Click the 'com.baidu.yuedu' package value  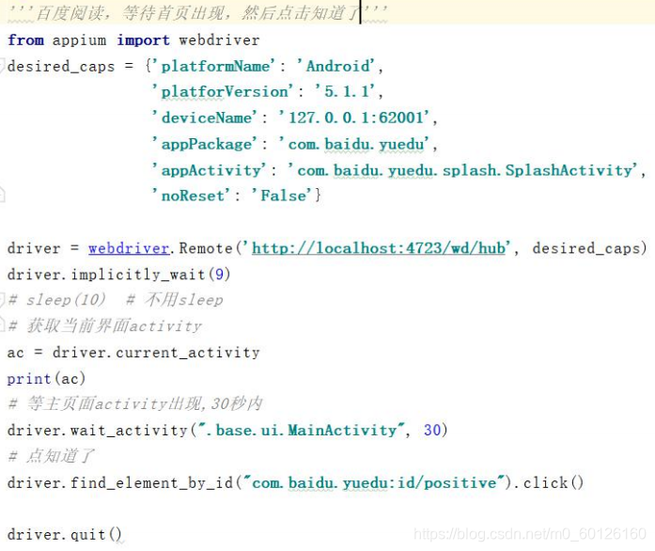353,144
